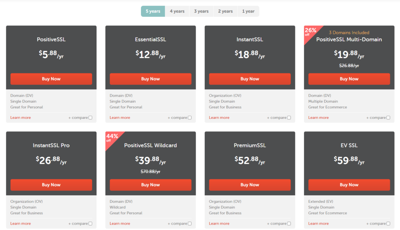View Learn more for PositiveSSL Wildcard

[x=120, y=224]
